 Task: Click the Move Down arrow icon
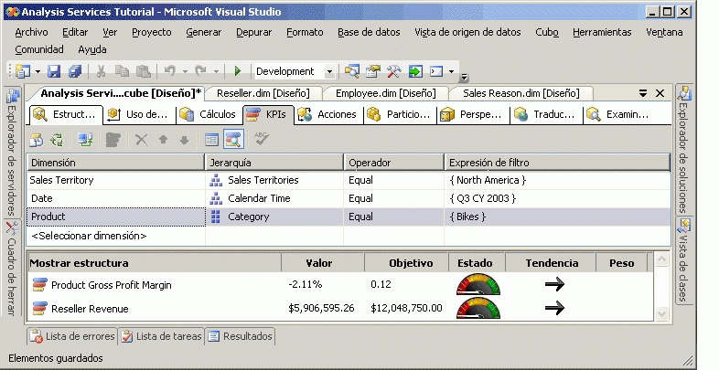pyautogui.click(x=185, y=140)
